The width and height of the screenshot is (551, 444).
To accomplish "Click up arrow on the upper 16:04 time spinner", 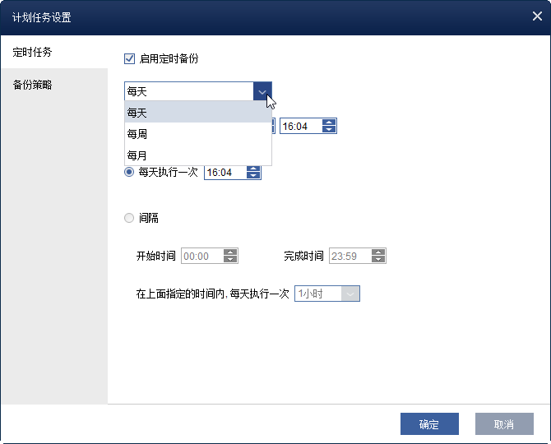I will coord(329,123).
